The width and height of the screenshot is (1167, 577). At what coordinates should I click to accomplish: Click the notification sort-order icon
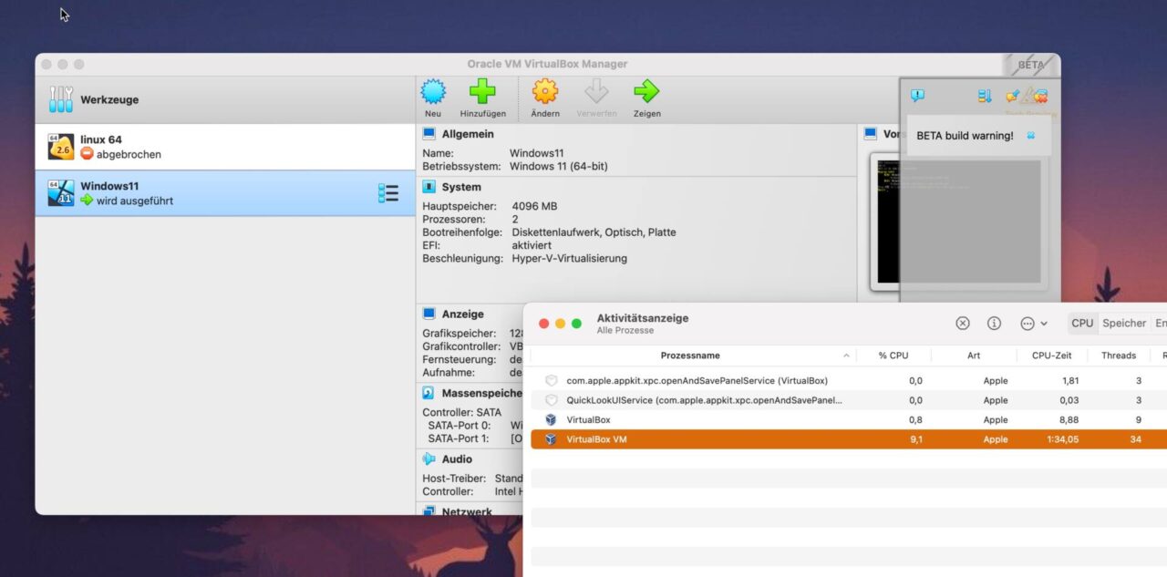[x=985, y=96]
